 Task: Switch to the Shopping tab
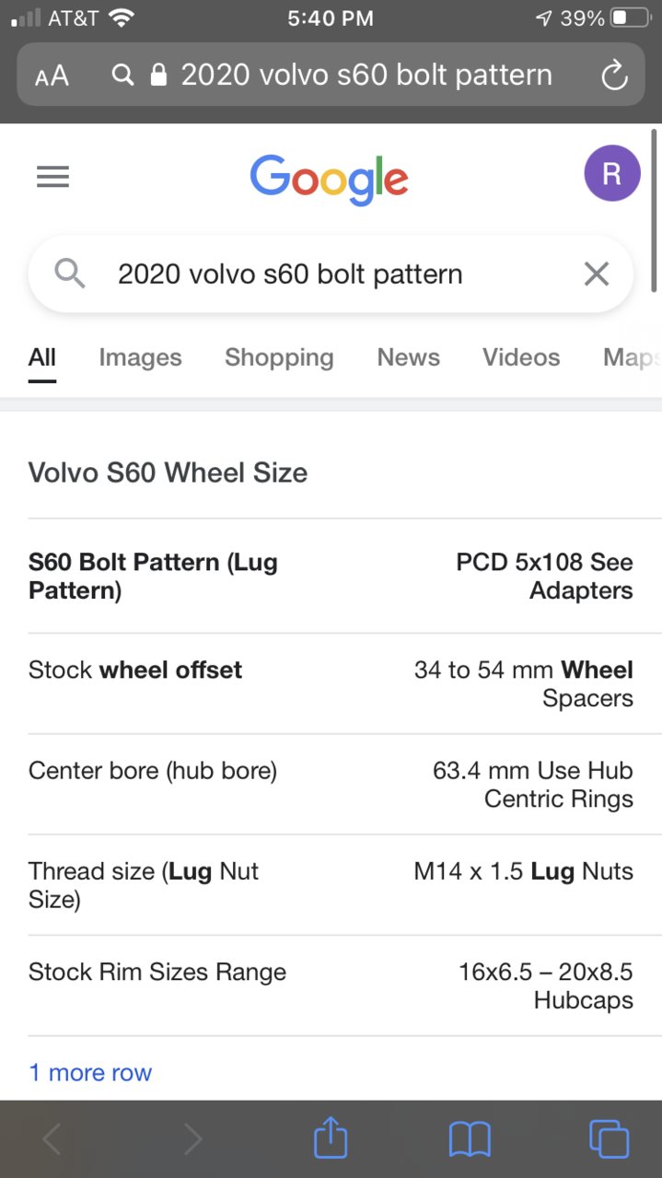click(279, 357)
